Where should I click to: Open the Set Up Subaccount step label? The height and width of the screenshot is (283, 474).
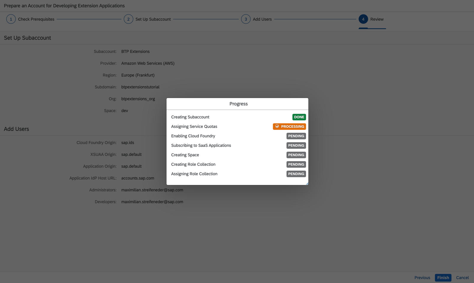coord(153,19)
